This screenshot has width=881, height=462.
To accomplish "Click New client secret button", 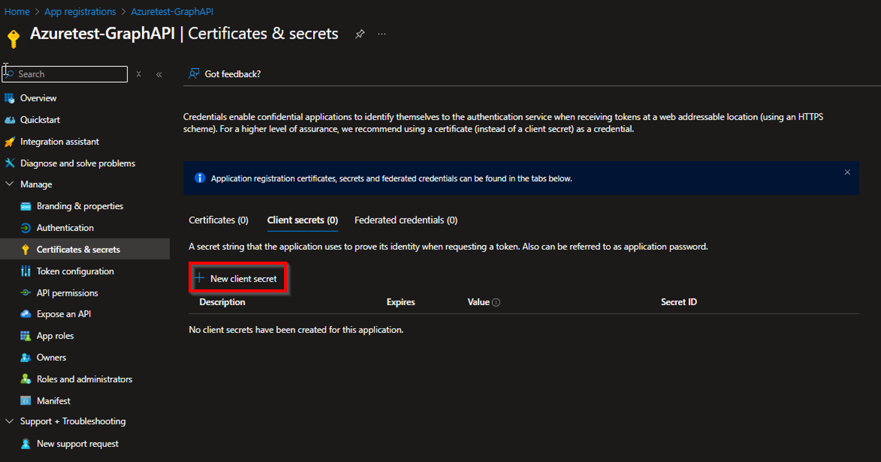I will 237,278.
